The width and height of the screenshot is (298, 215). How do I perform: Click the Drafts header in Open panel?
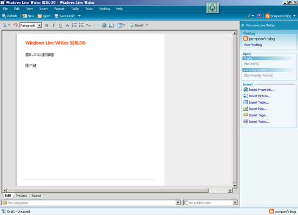click(x=268, y=59)
